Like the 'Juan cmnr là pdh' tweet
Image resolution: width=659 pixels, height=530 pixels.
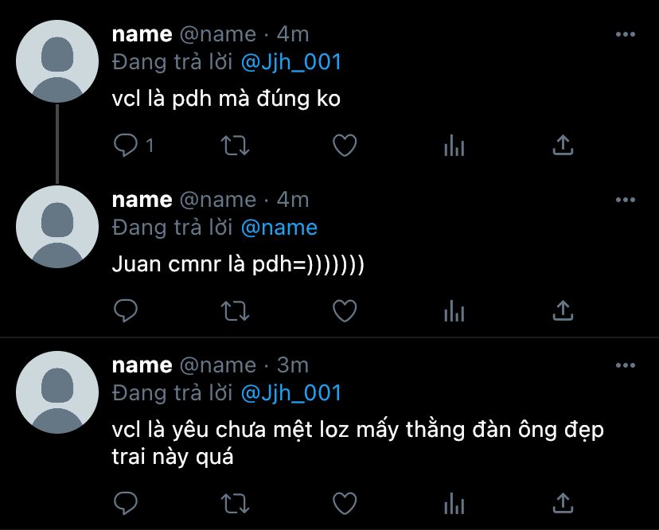[345, 311]
